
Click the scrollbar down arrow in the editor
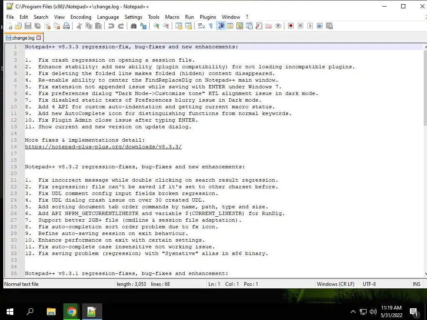pos(425,274)
